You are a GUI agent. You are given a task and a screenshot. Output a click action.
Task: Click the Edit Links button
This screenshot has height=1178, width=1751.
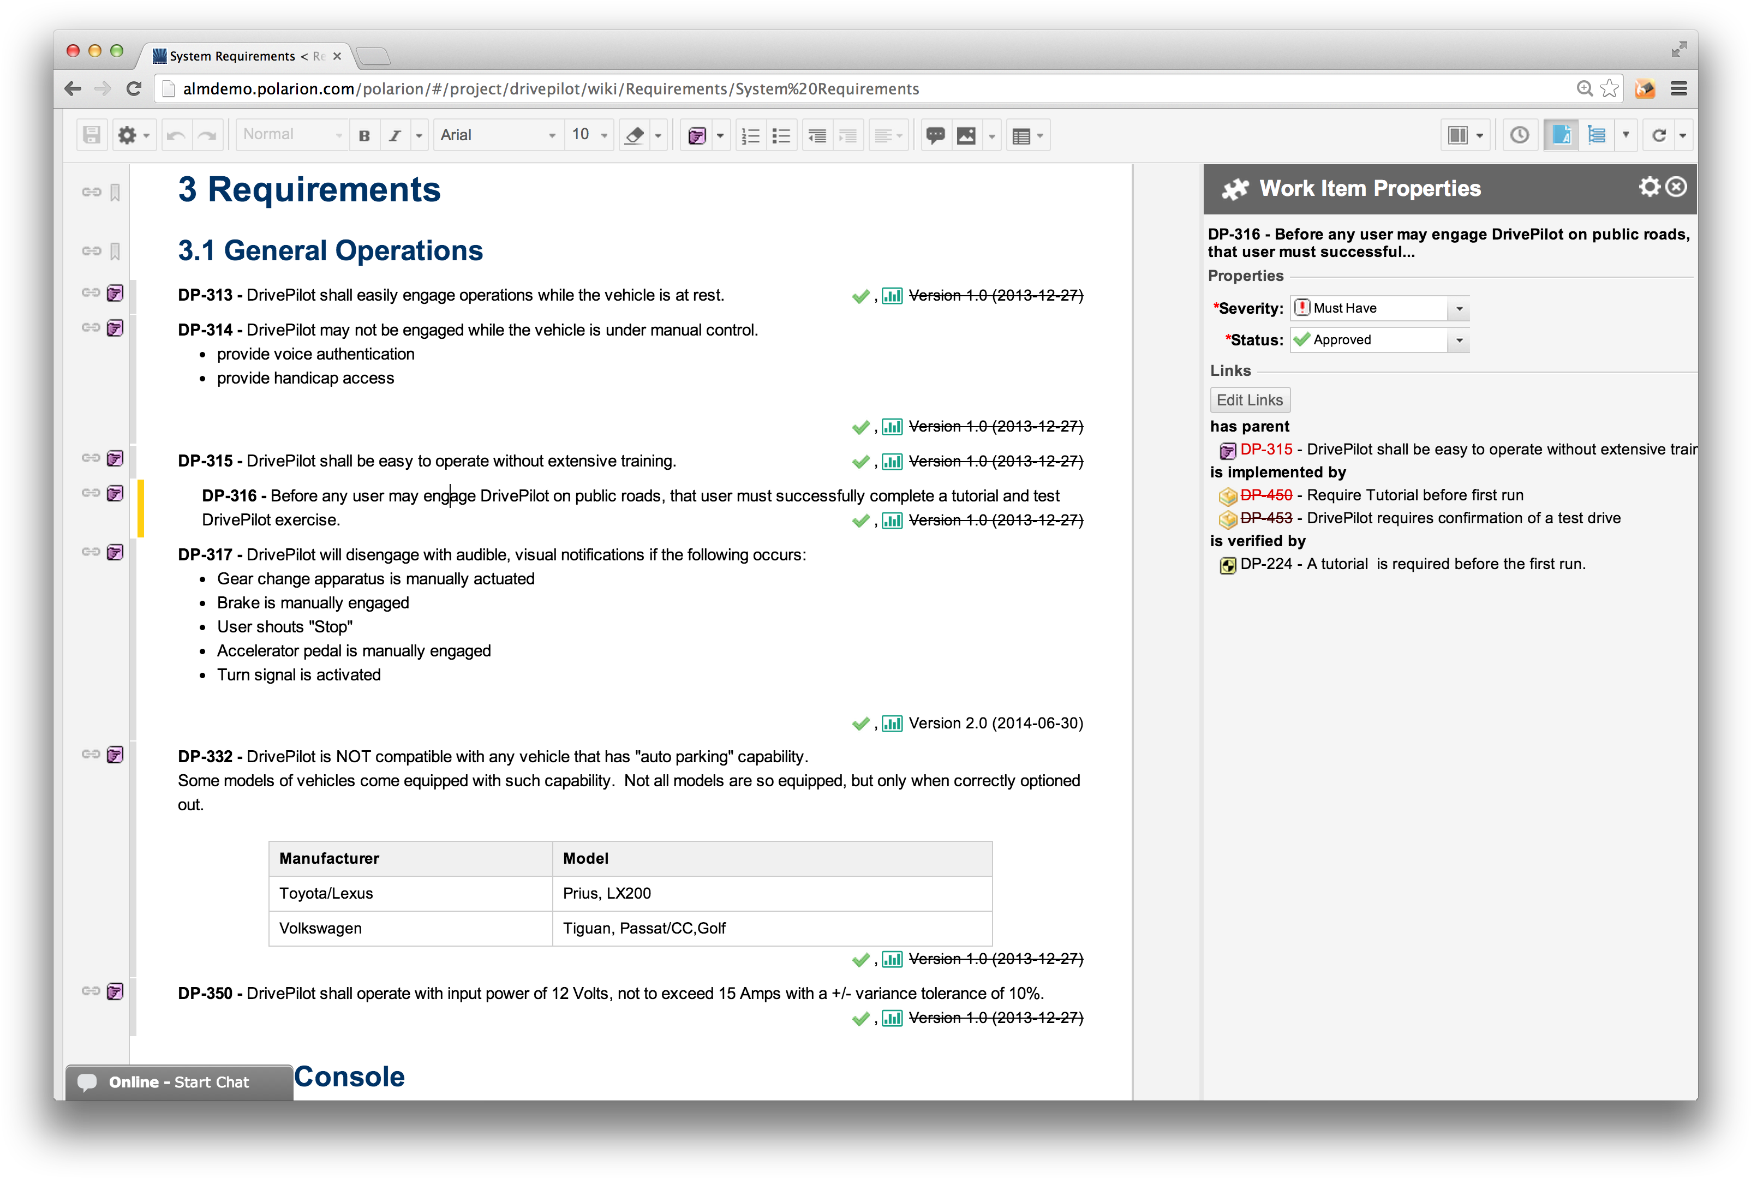1250,400
